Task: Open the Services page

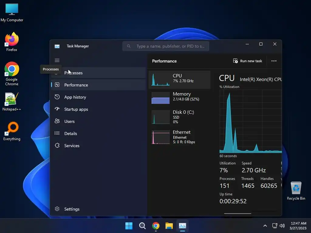Action: [98, 146]
